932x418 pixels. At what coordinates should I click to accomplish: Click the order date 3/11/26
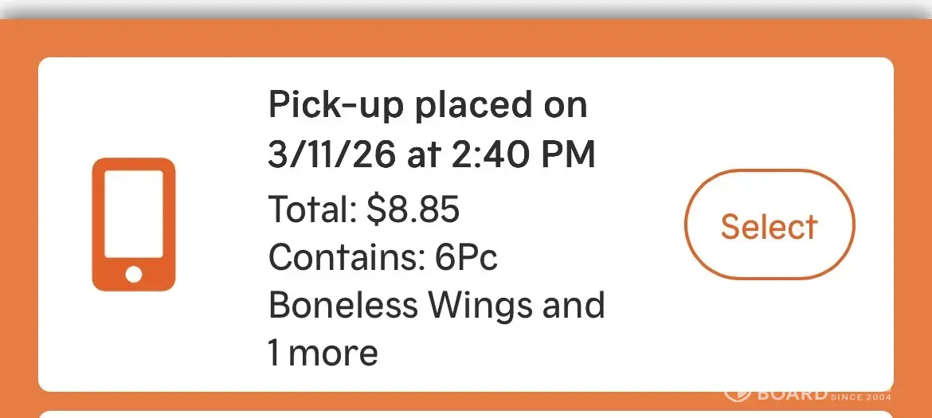[331, 155]
